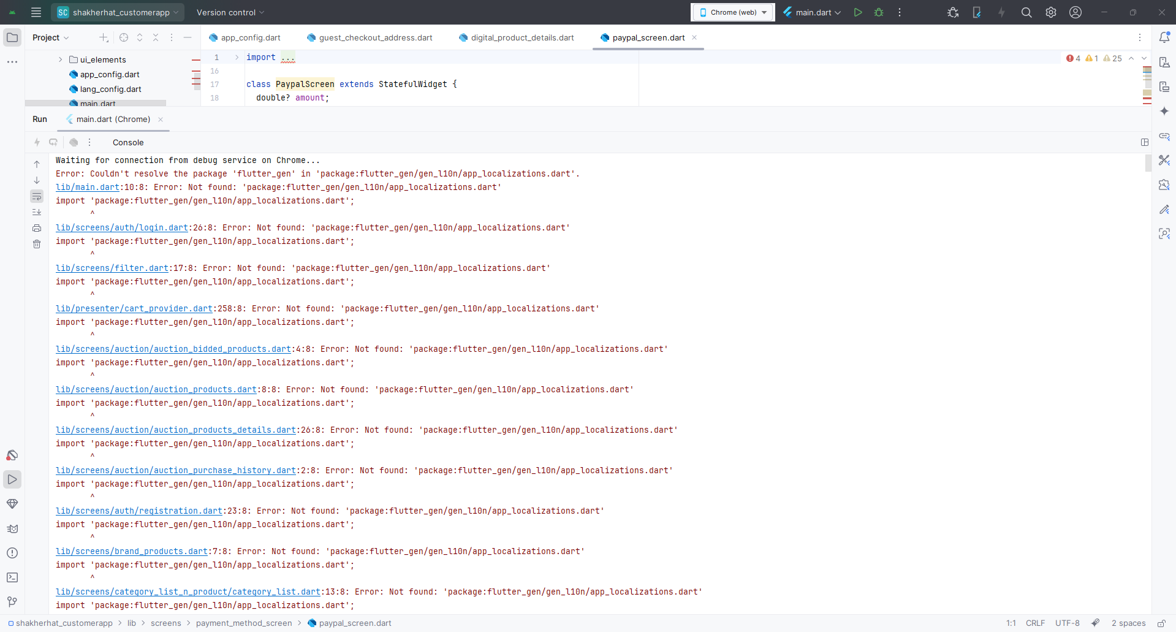Screen dimensions: 1176x632
Task: Open lib/screens/auth/login.dart link
Action: [122, 227]
